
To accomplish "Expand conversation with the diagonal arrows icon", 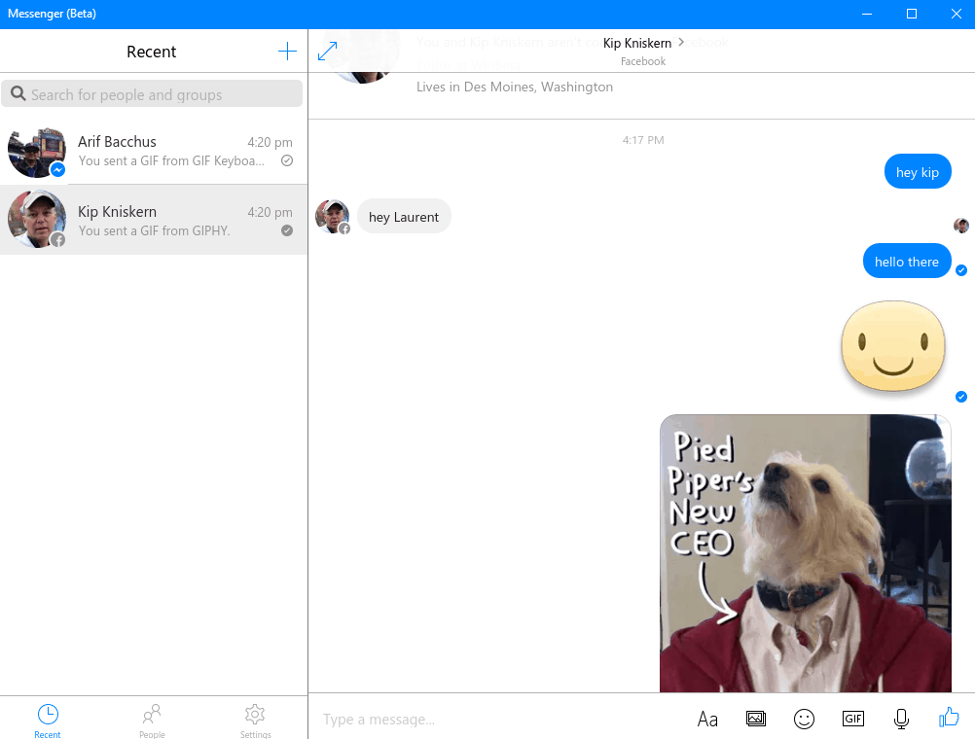I will point(328,52).
